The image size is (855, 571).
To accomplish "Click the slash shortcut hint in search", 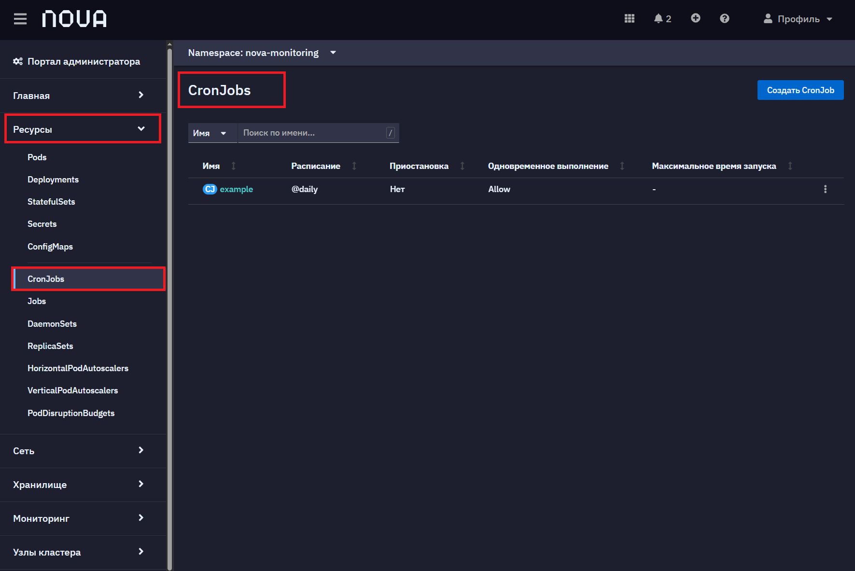I will click(x=391, y=133).
